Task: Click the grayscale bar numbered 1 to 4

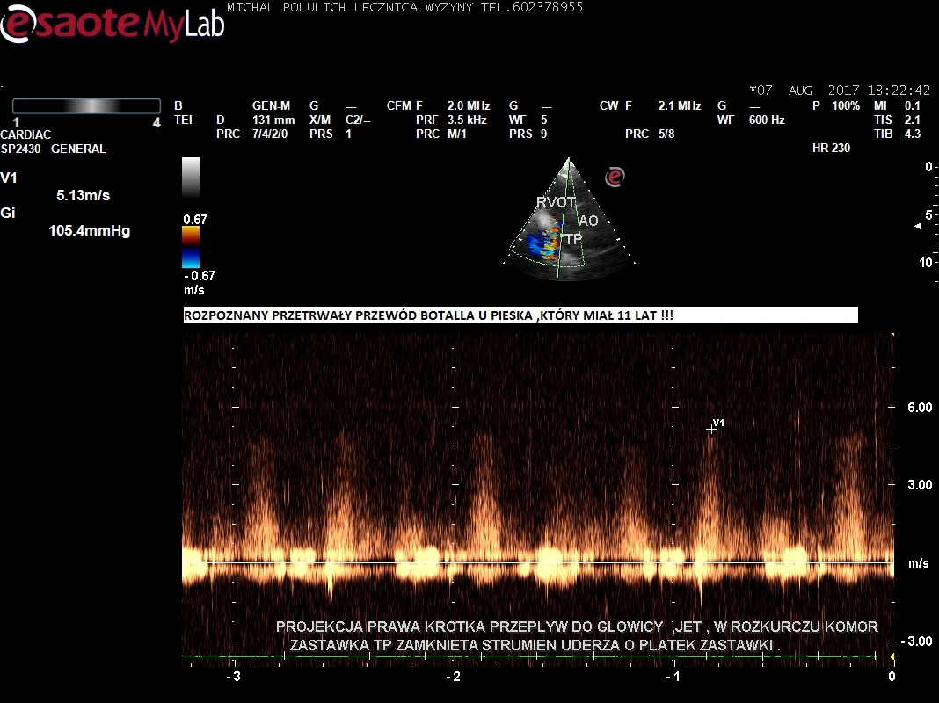Action: [85, 106]
